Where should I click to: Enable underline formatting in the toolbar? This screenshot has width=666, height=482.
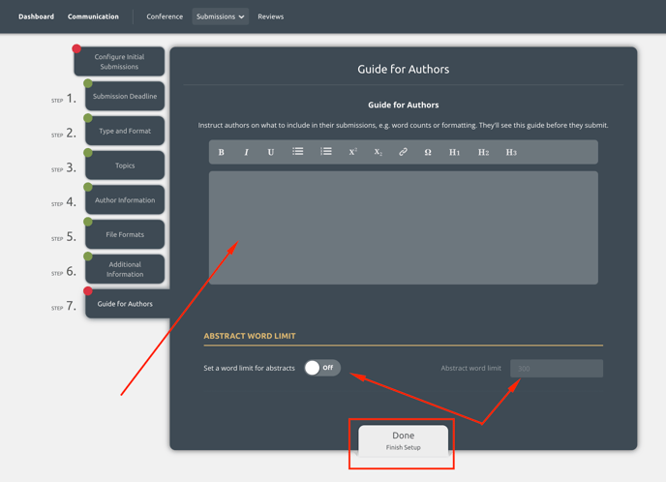click(x=271, y=152)
